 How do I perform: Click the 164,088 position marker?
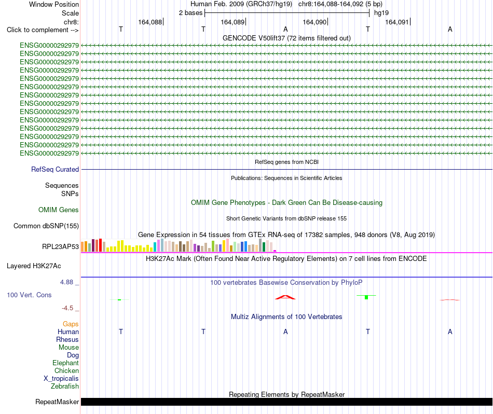(150, 22)
